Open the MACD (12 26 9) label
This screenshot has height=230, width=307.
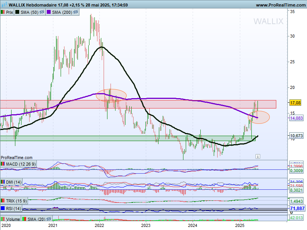pyautogui.click(x=21, y=164)
